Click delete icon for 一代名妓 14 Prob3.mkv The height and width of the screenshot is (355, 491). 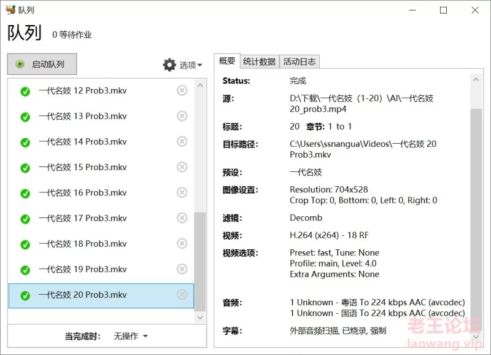(182, 142)
